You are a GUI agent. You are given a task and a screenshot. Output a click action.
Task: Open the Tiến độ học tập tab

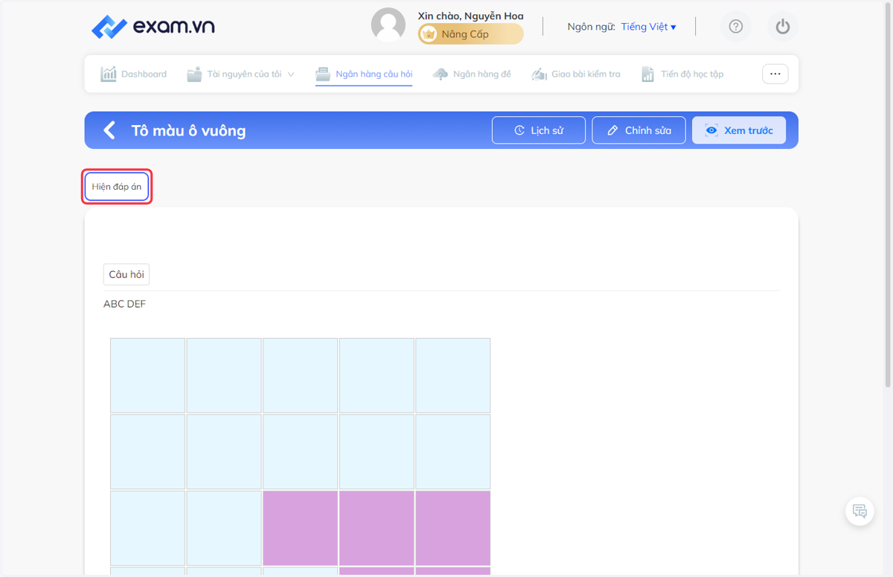point(682,74)
